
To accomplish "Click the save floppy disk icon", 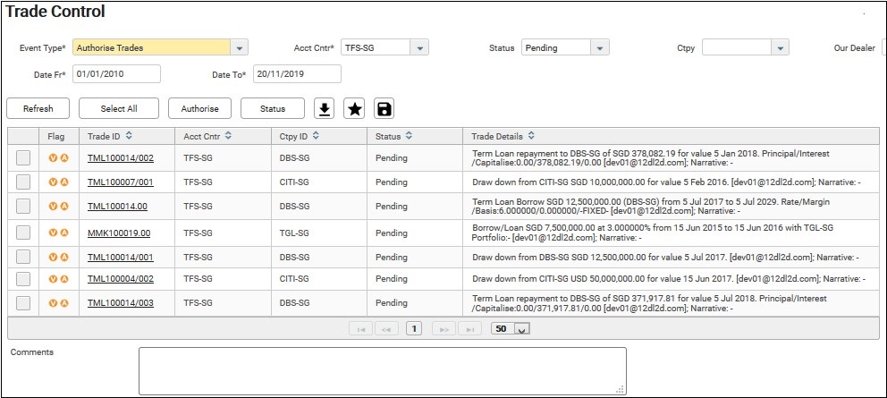I will pos(384,109).
